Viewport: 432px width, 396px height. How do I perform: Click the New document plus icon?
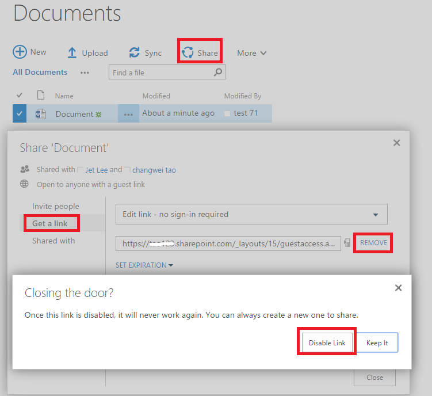coord(20,52)
